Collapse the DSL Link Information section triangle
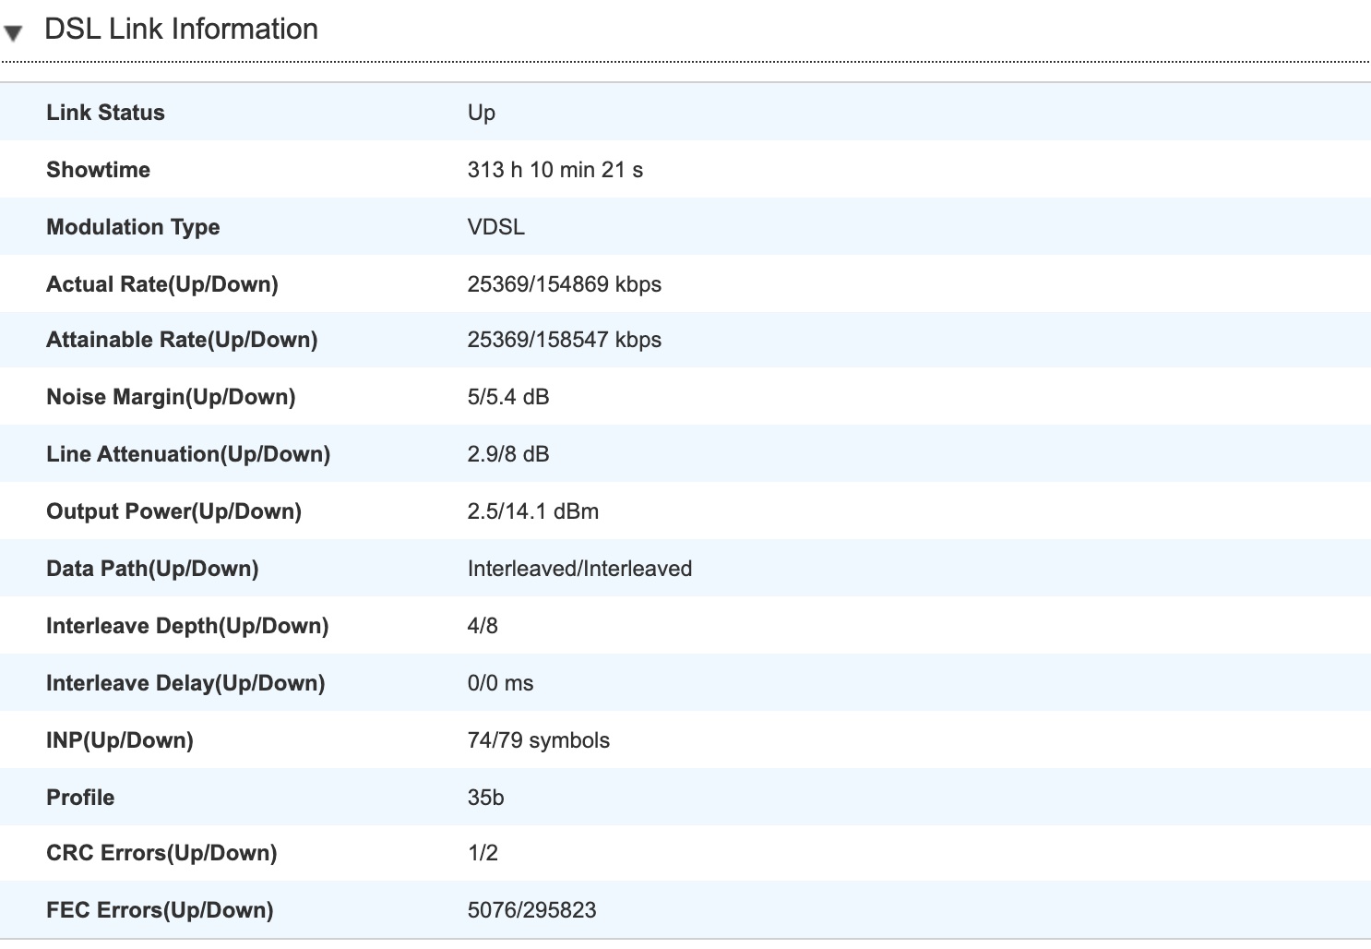Viewport: 1371px width, 949px height. click(13, 34)
